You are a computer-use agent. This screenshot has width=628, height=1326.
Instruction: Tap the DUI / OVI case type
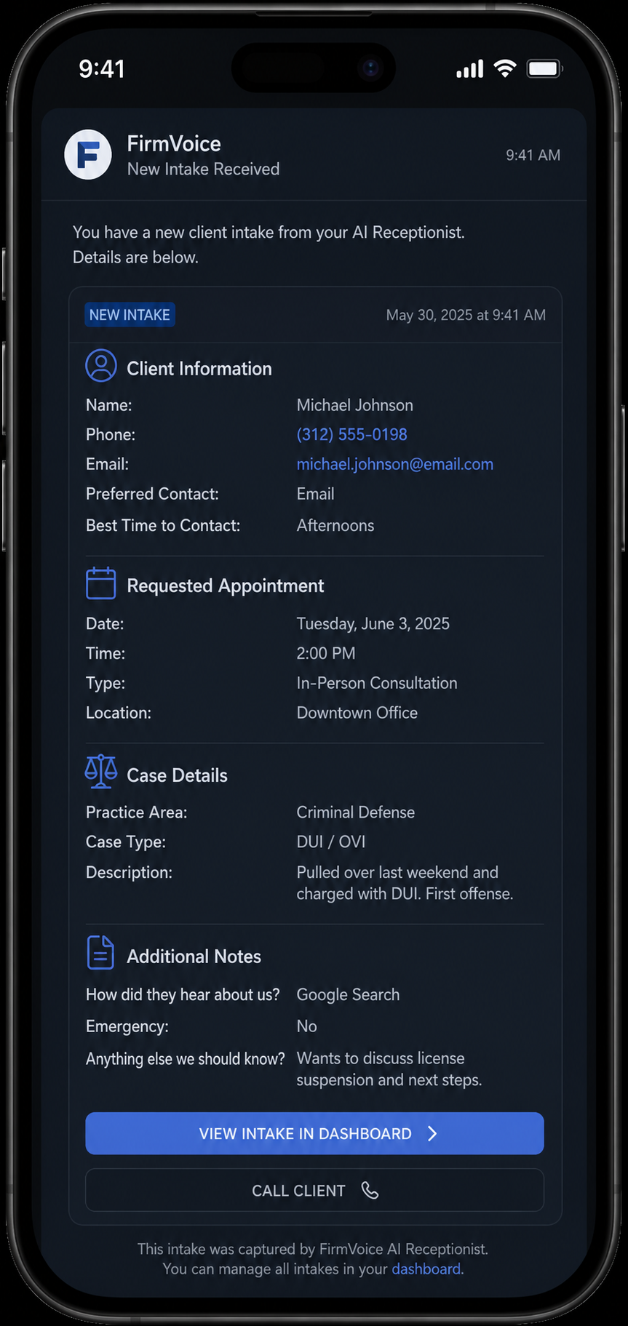[x=331, y=842]
